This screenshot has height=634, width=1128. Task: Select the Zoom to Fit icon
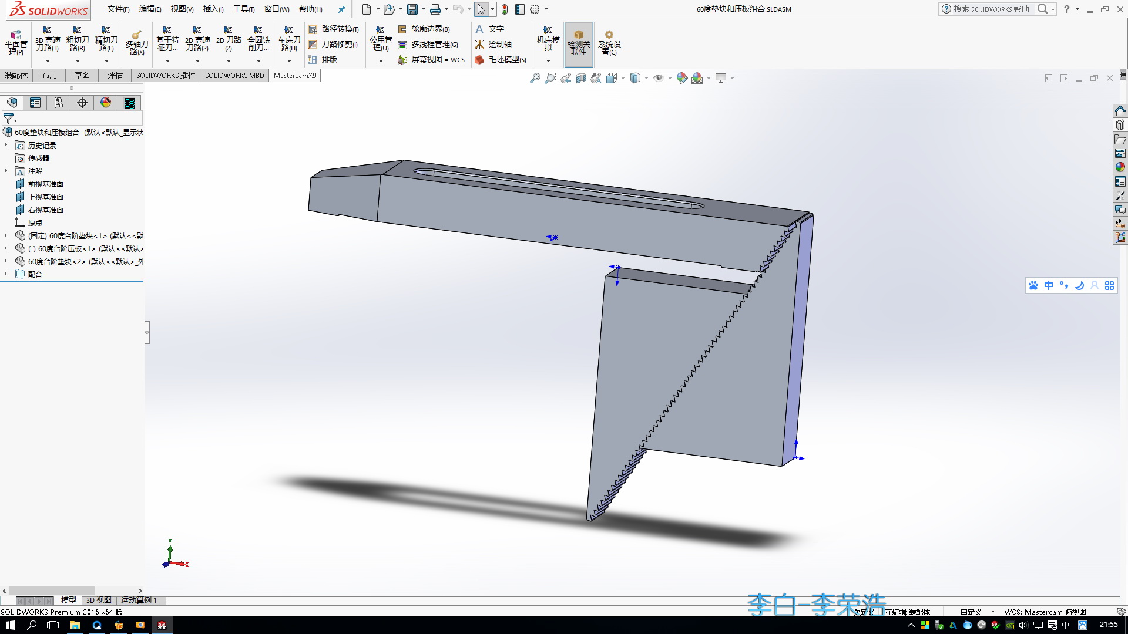tap(535, 77)
